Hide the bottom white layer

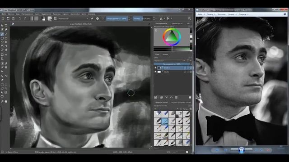coord(155,72)
